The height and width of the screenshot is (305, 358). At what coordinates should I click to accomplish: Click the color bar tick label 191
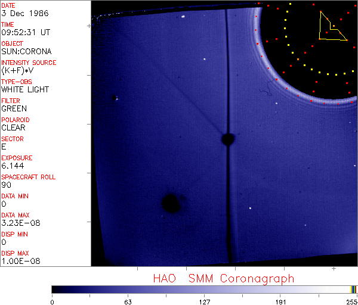point(280,302)
